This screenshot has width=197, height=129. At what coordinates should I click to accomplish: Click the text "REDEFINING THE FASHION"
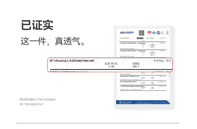tap(38, 100)
